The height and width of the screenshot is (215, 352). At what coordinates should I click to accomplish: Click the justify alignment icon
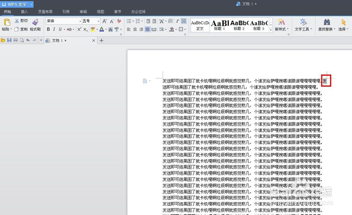(x=147, y=30)
